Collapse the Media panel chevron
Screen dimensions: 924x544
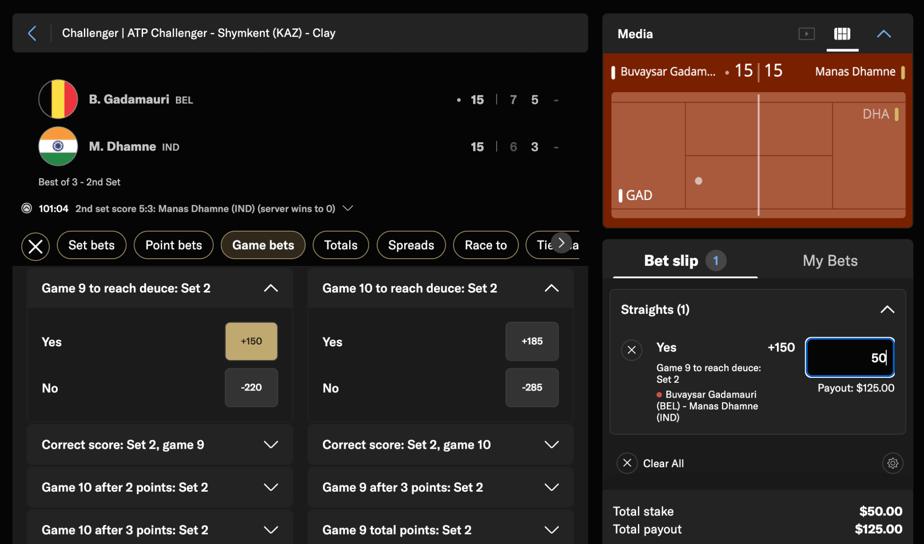pyautogui.click(x=883, y=34)
